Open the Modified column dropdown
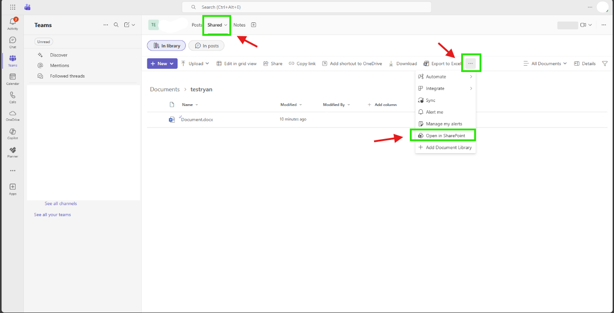Image resolution: width=614 pixels, height=313 pixels. point(291,105)
